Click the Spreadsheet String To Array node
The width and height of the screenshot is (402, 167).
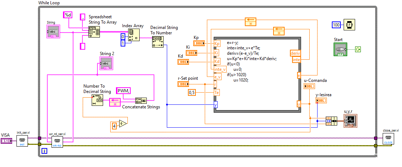tap(94, 32)
